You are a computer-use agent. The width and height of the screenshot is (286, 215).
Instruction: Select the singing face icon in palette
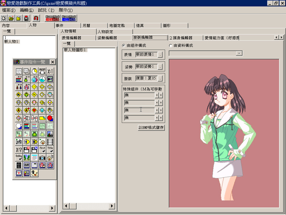(50, 157)
